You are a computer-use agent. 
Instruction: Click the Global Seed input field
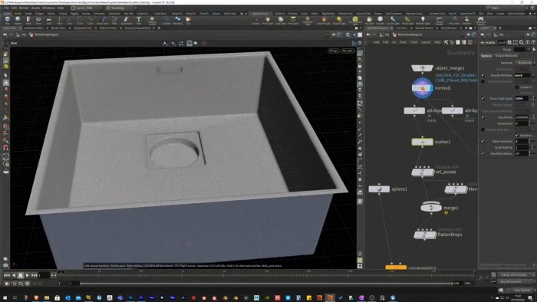(522, 123)
